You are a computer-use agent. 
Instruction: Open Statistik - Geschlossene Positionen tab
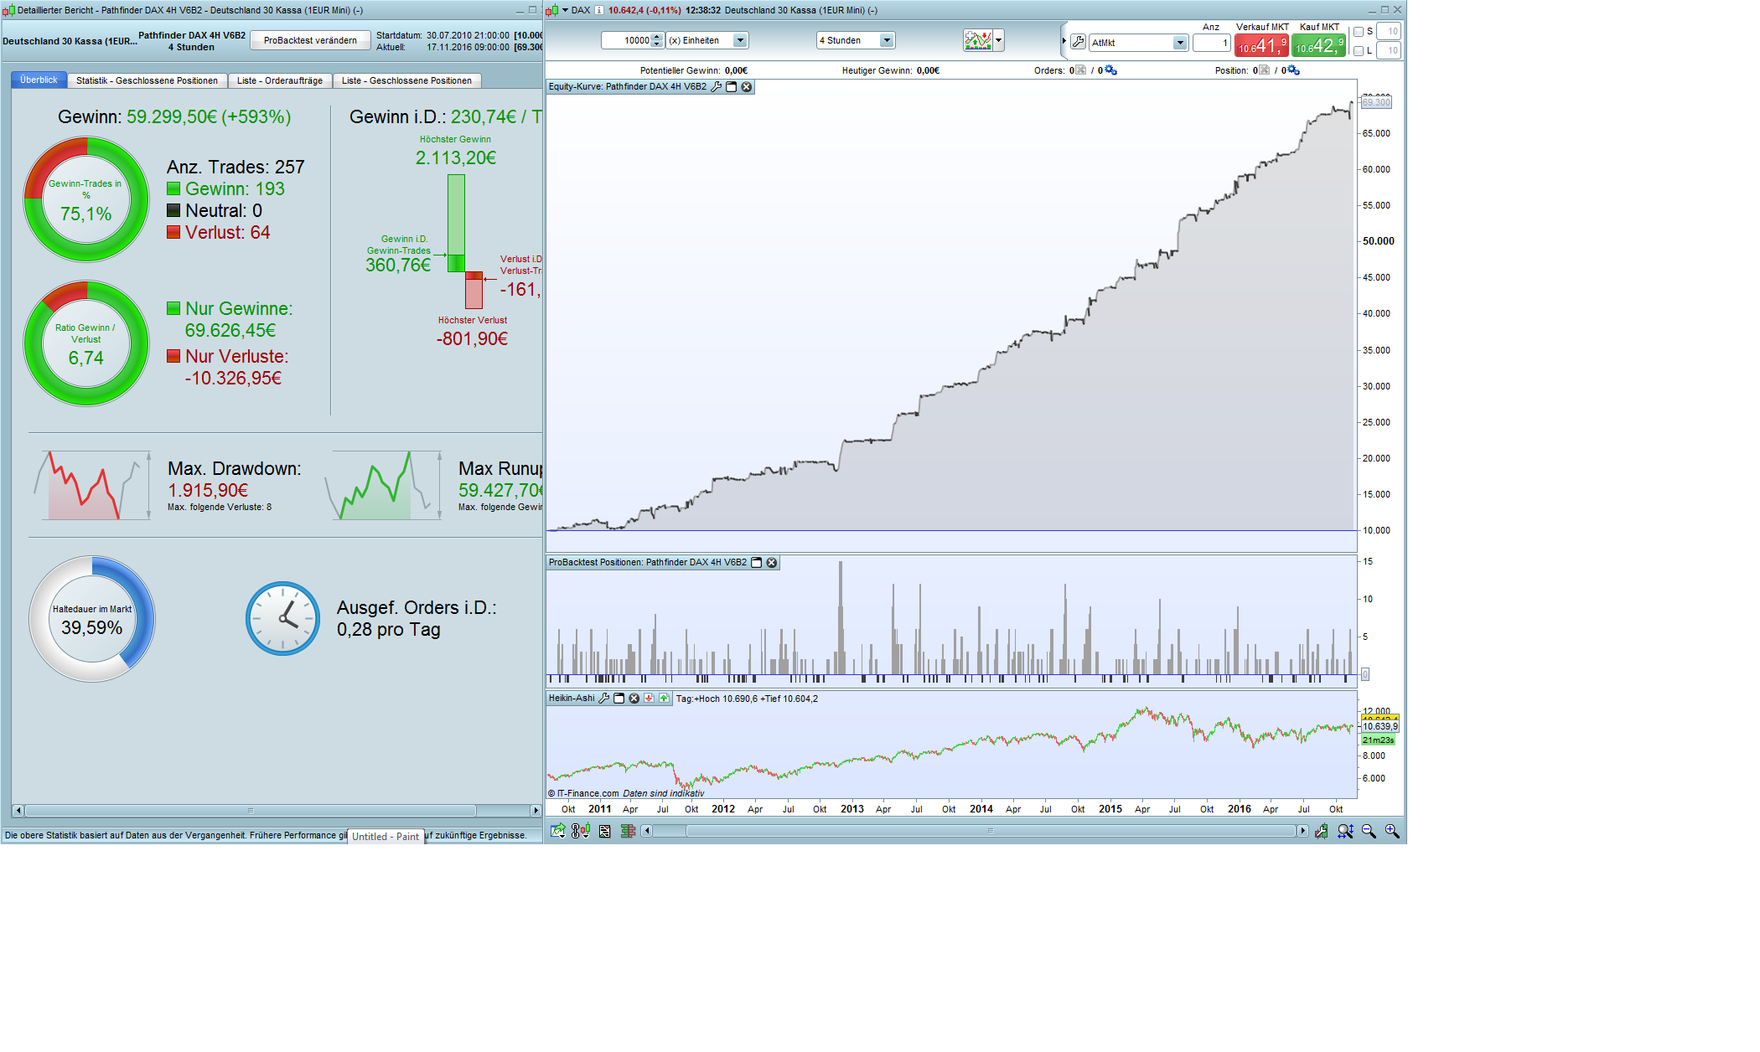pos(147,80)
